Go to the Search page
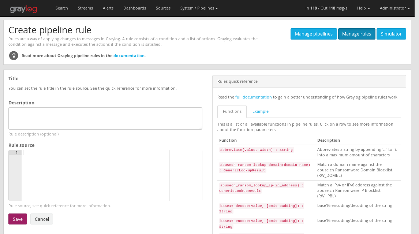Viewport: 419px width, 234px height. tap(61, 8)
